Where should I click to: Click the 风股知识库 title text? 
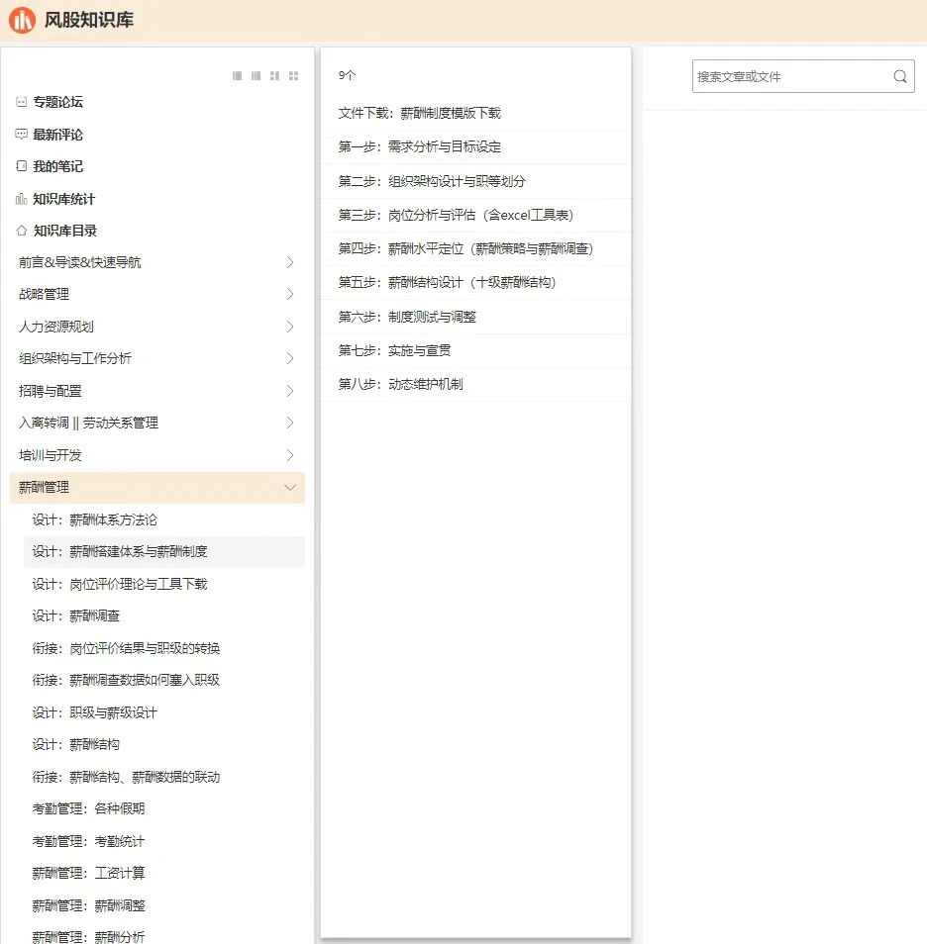(x=89, y=20)
